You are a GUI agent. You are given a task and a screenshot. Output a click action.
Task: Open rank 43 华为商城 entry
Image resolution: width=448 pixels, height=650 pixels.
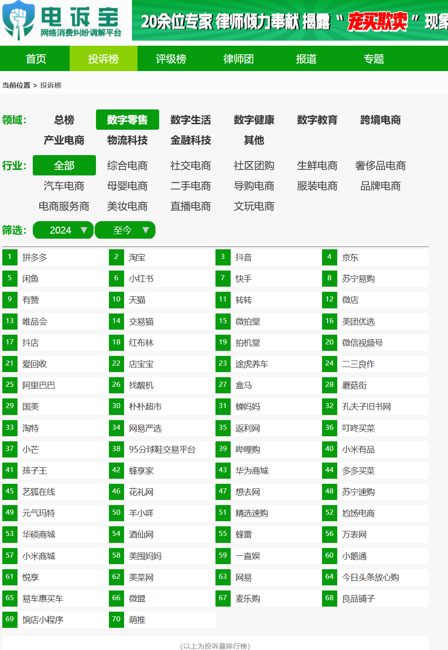coord(269,471)
